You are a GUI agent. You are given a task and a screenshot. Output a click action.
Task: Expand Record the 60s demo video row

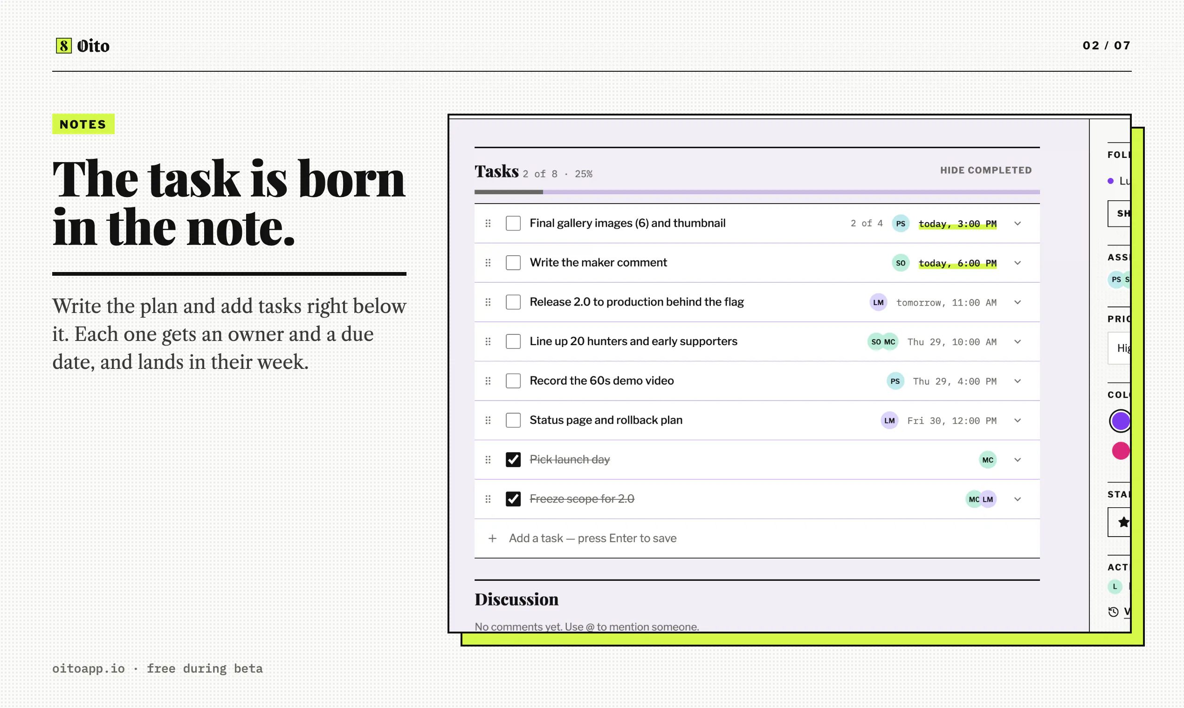1018,381
